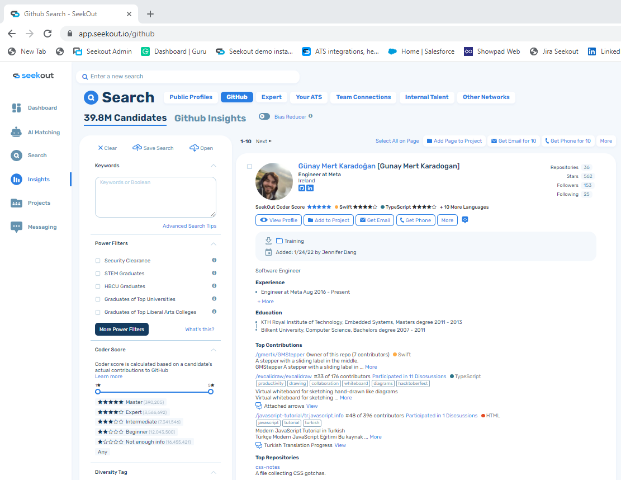Enable Graduates of Top Universities checkbox
Viewport: 621px width, 480px height.
coord(98,299)
